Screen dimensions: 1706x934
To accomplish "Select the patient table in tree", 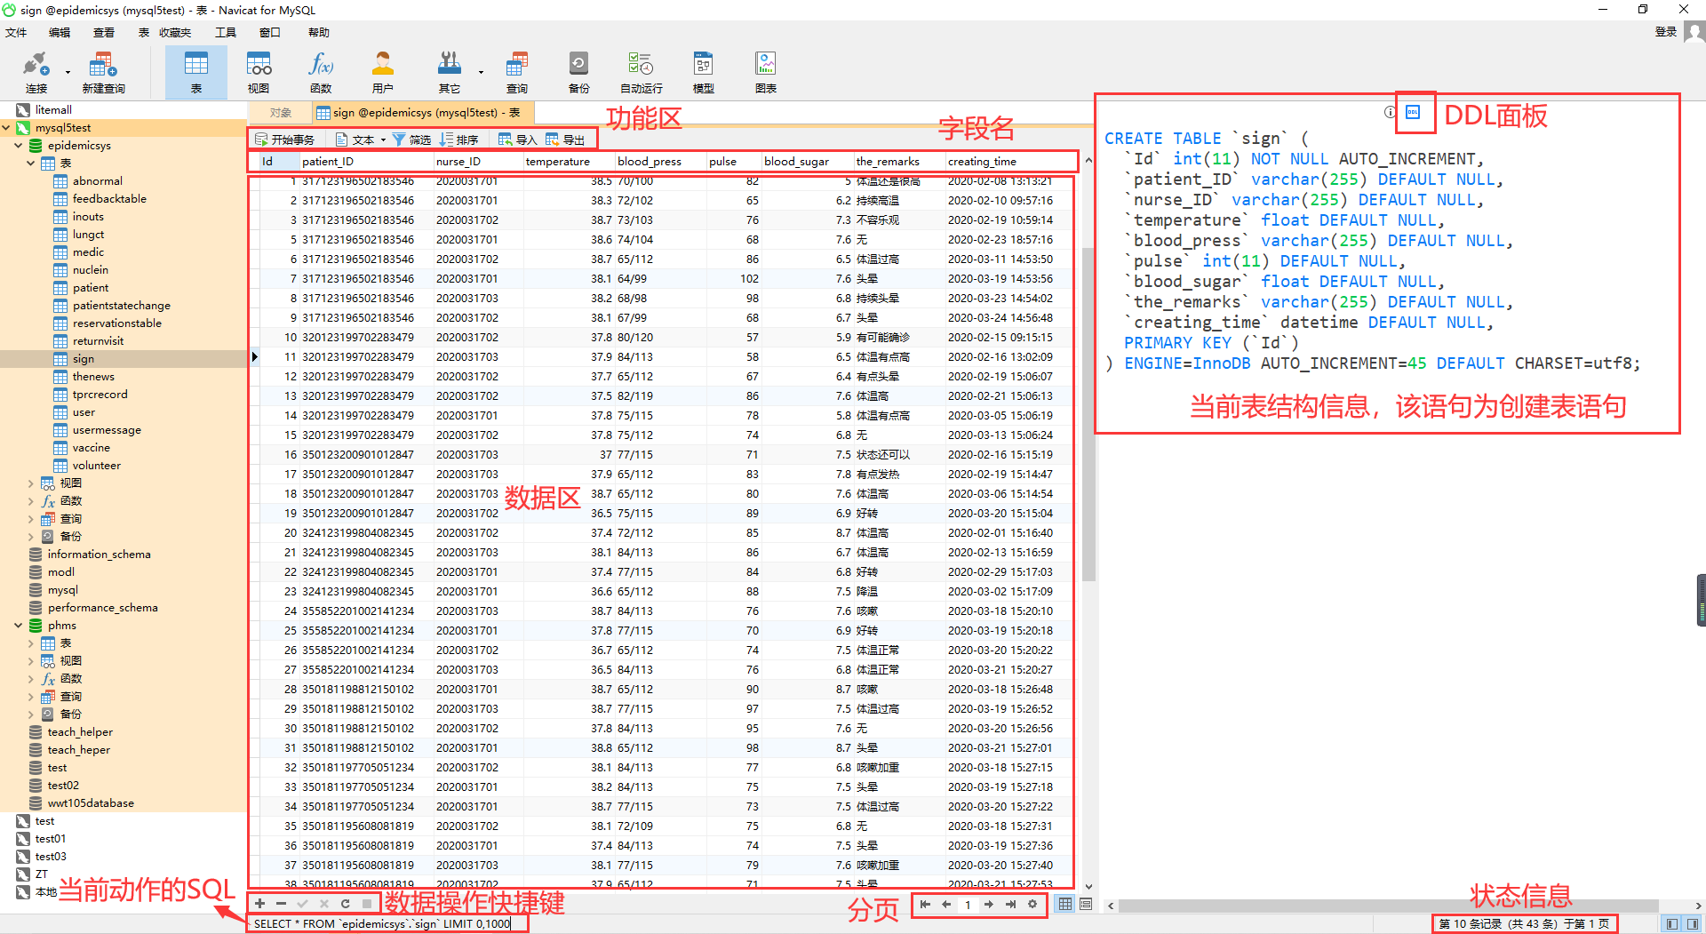I will (x=91, y=288).
